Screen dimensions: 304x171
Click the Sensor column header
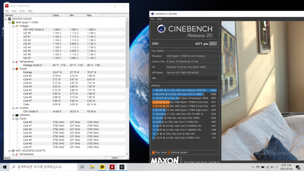click(x=28, y=15)
